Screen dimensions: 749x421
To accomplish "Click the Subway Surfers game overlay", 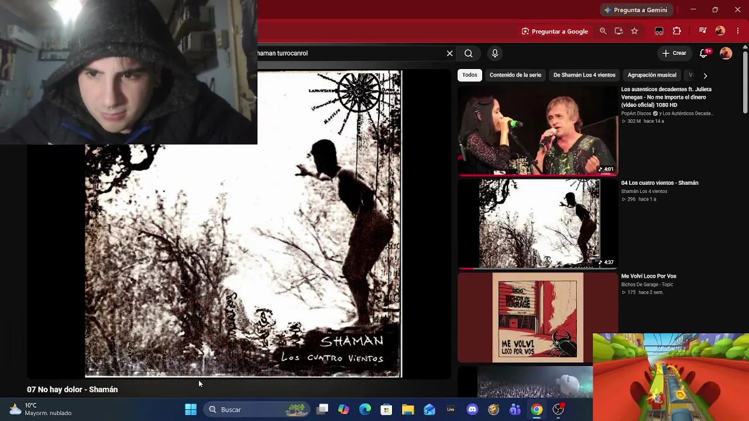I will pos(671,377).
